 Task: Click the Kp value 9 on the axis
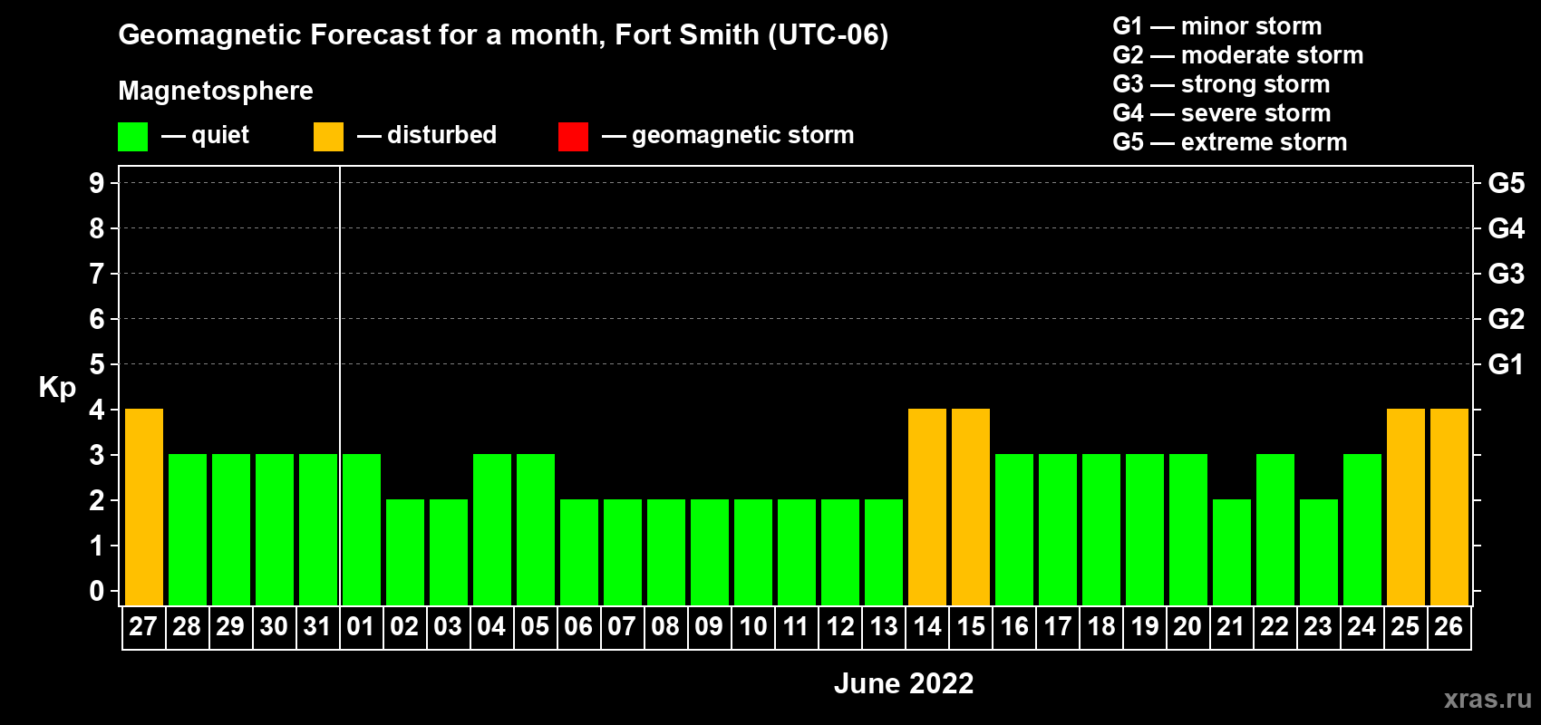[97, 183]
